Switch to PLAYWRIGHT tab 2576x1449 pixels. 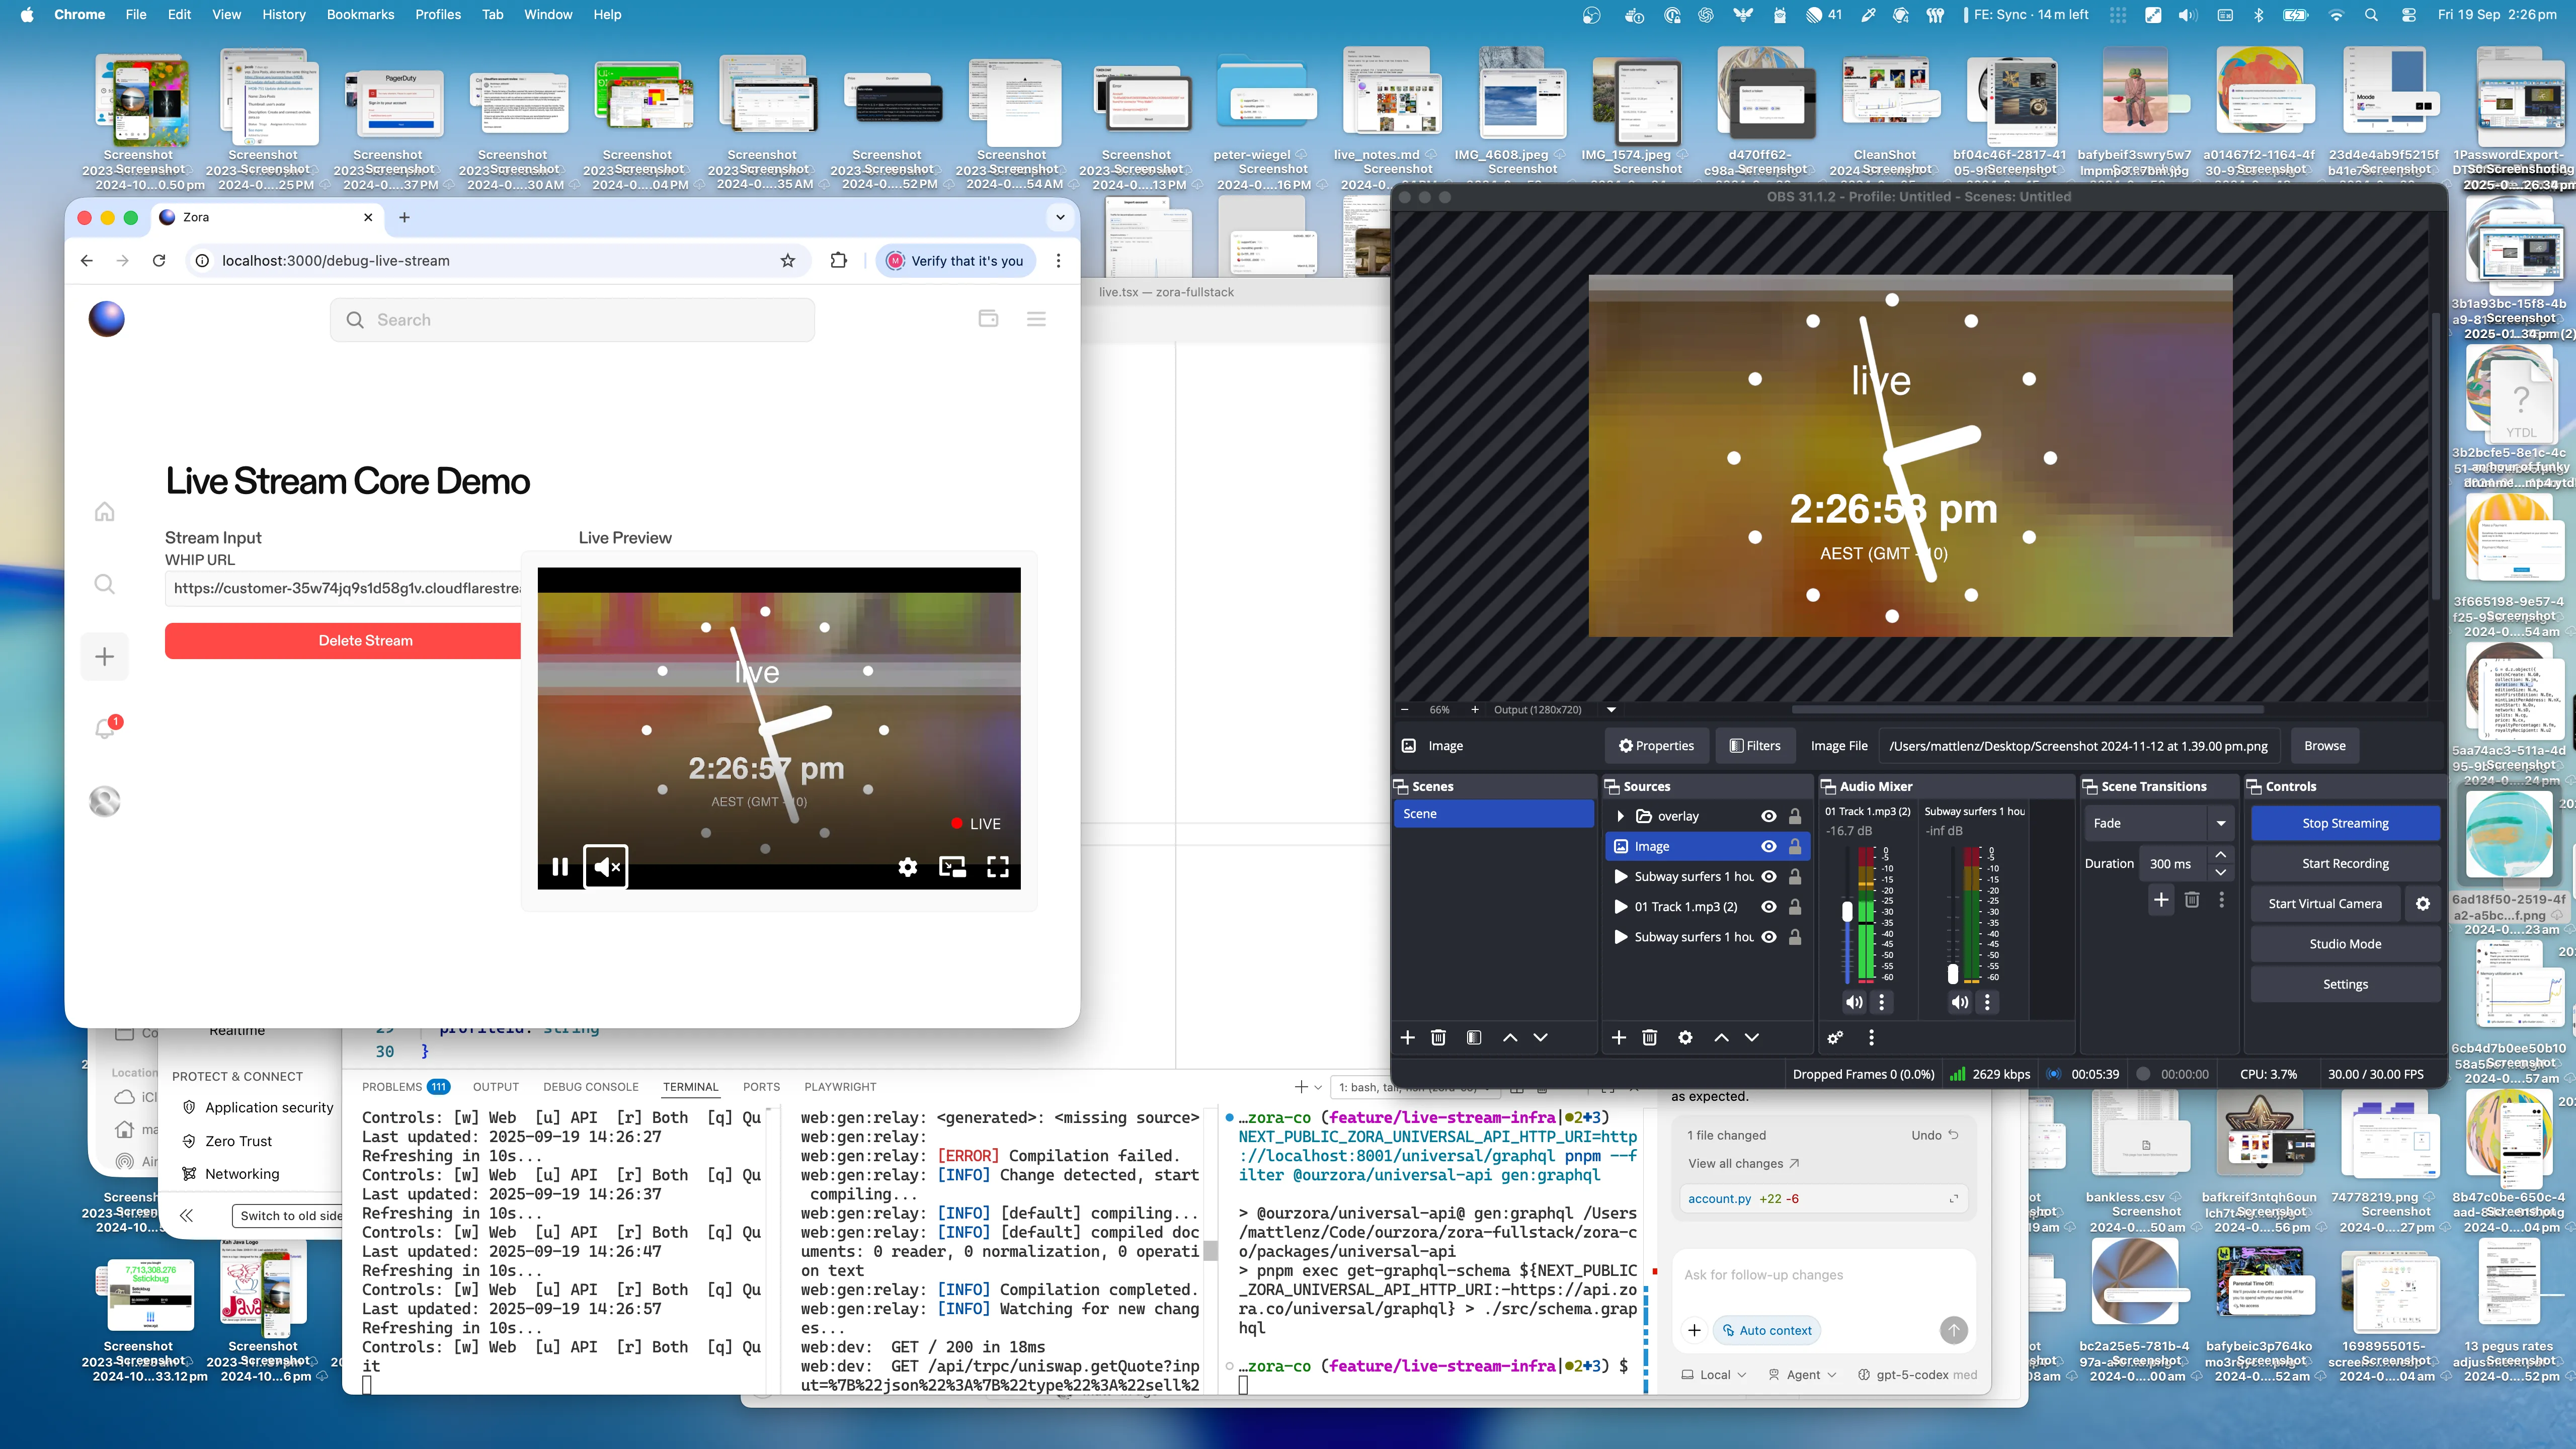(x=840, y=1086)
